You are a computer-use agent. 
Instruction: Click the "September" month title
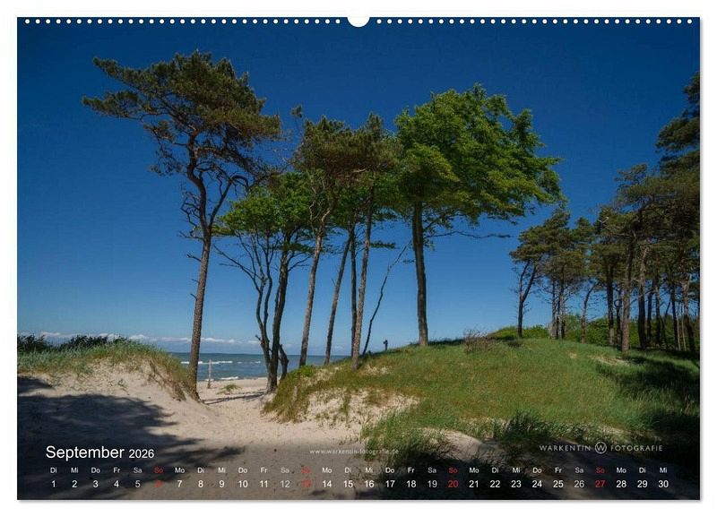tap(84, 452)
